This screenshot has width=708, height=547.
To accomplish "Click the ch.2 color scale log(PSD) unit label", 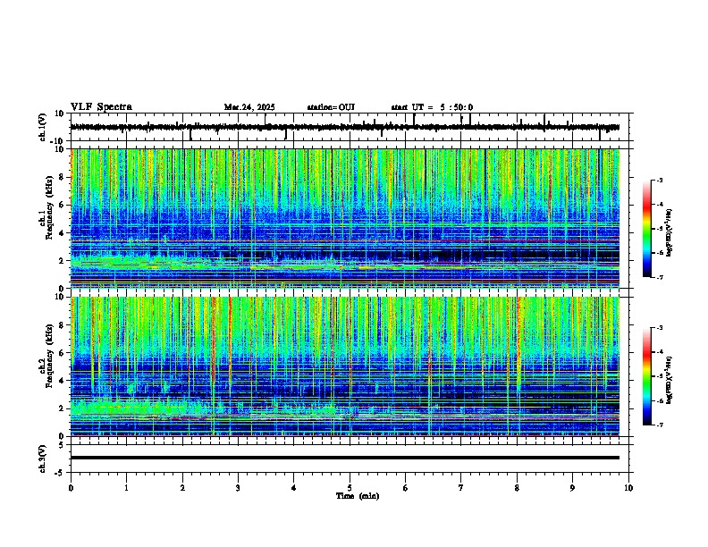I will [x=670, y=380].
